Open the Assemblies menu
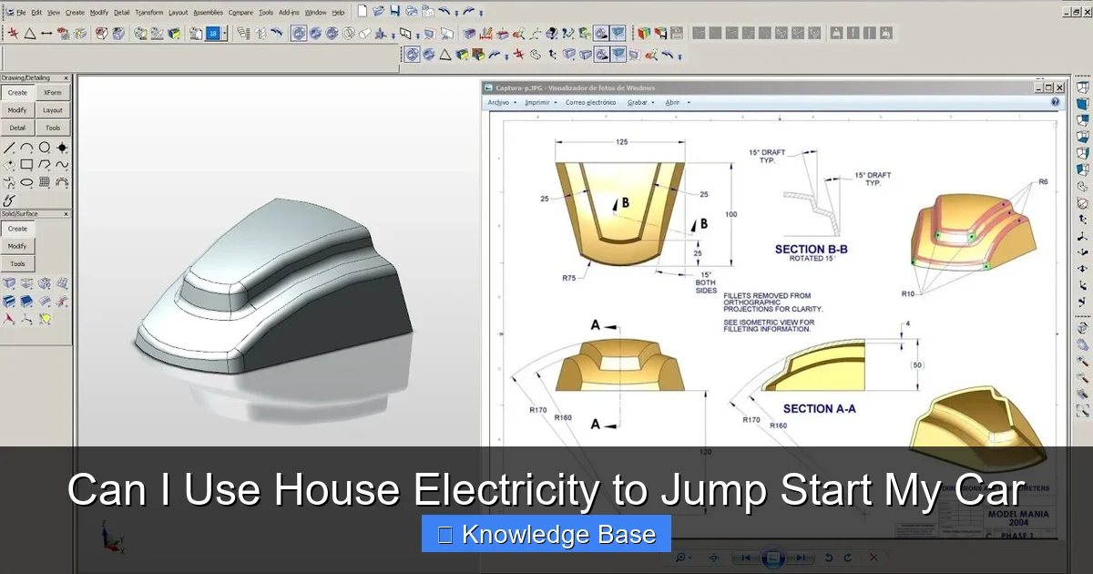 click(x=208, y=13)
